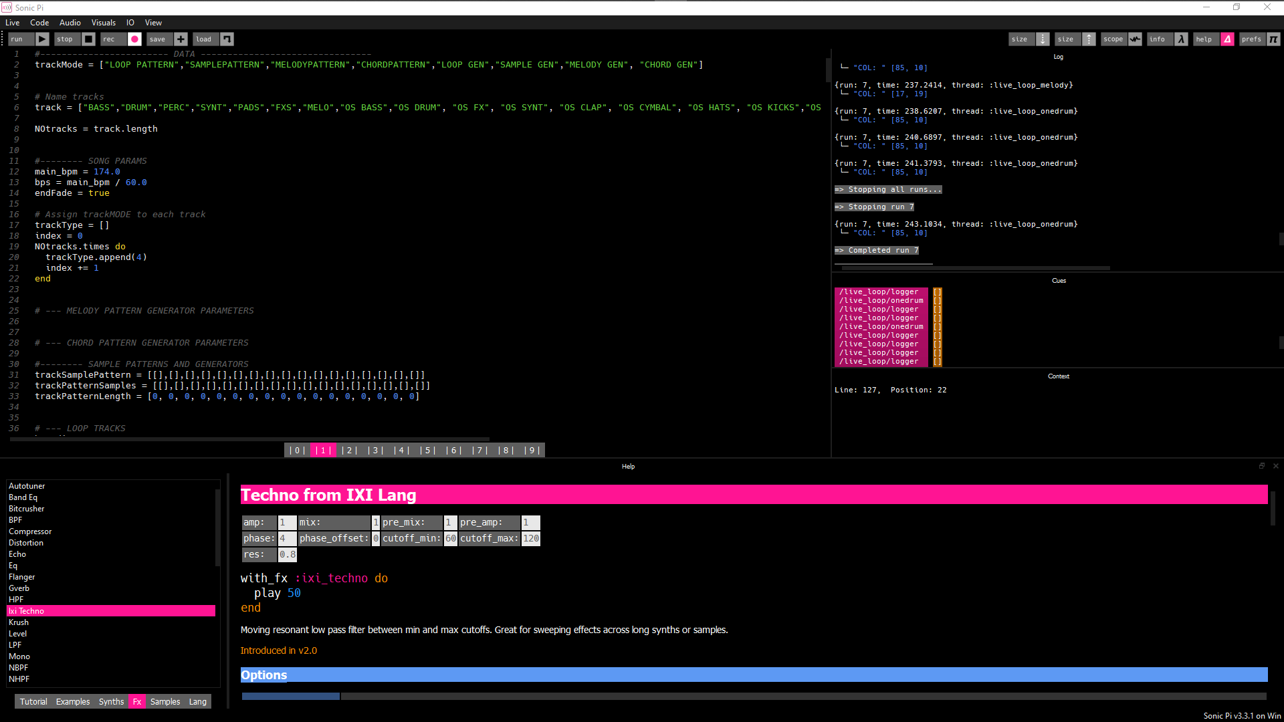Decrease text size with down-arrow icon

(1043, 39)
